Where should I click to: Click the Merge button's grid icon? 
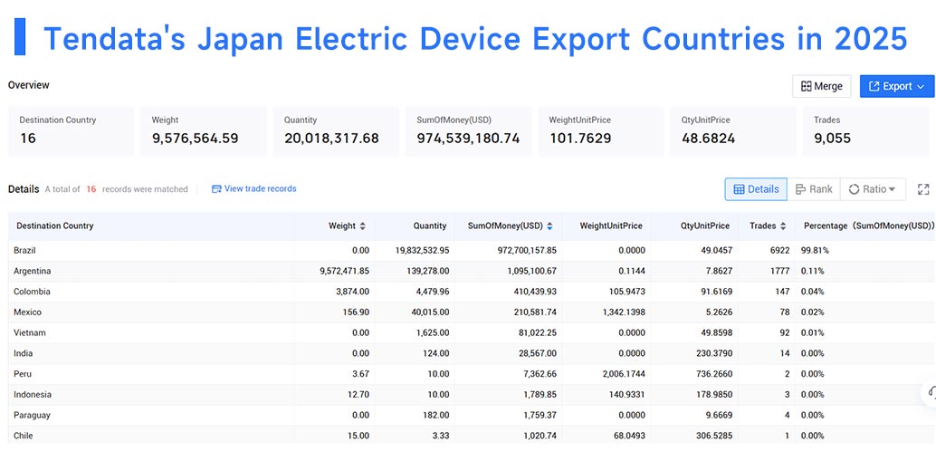point(806,87)
